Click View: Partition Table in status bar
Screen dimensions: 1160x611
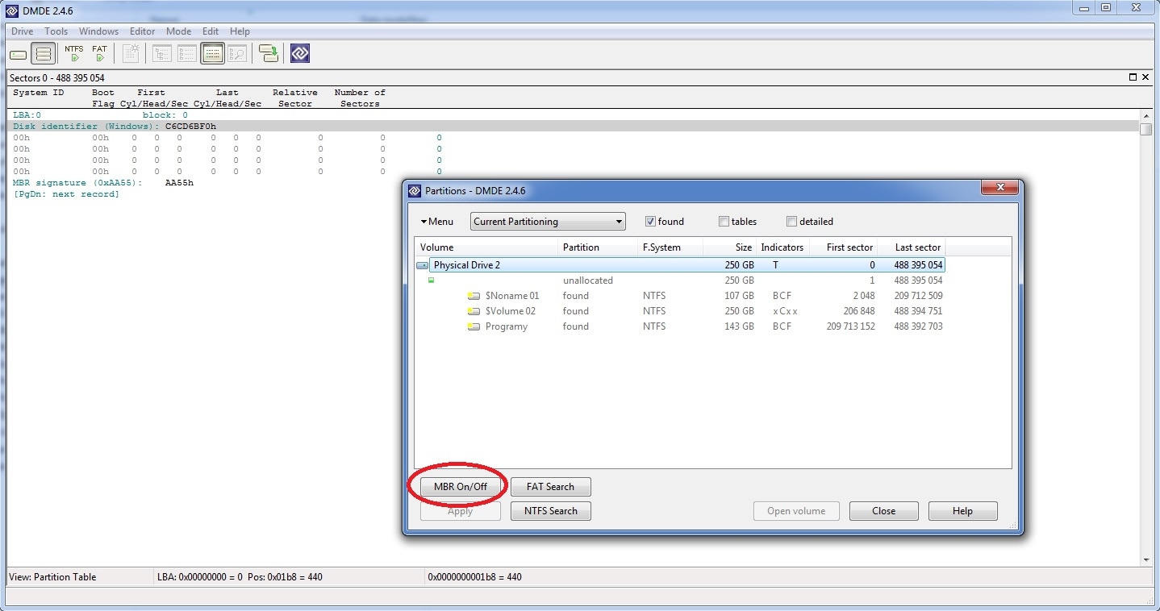coord(52,577)
